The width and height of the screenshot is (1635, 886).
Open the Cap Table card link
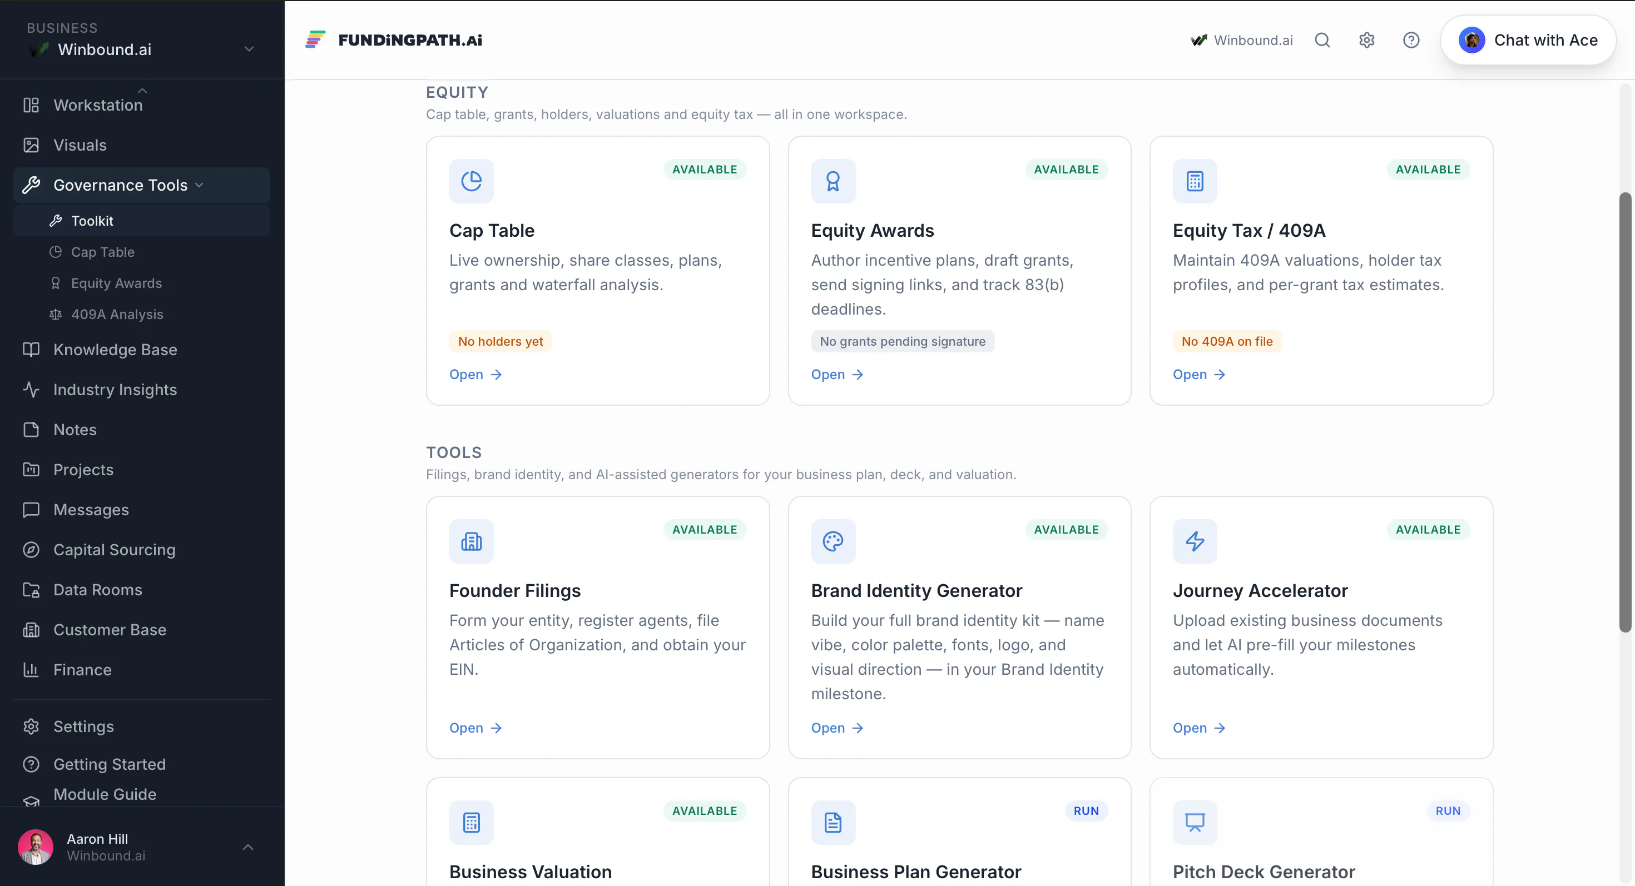tap(475, 374)
